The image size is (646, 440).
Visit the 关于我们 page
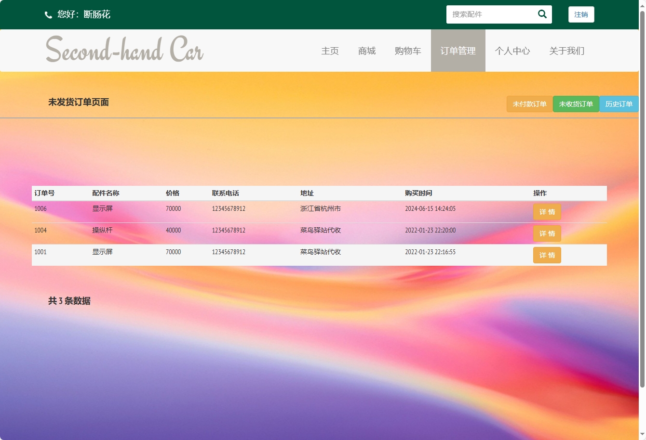(x=566, y=51)
